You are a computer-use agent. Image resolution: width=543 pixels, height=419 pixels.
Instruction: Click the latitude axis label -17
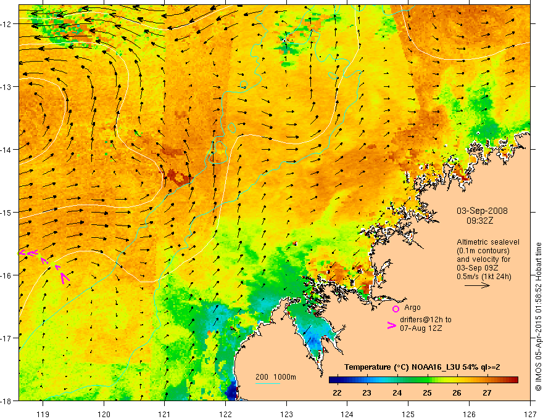pos(6,338)
